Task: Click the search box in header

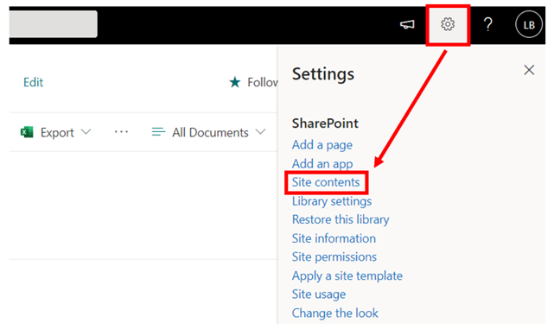Action: pos(53,24)
